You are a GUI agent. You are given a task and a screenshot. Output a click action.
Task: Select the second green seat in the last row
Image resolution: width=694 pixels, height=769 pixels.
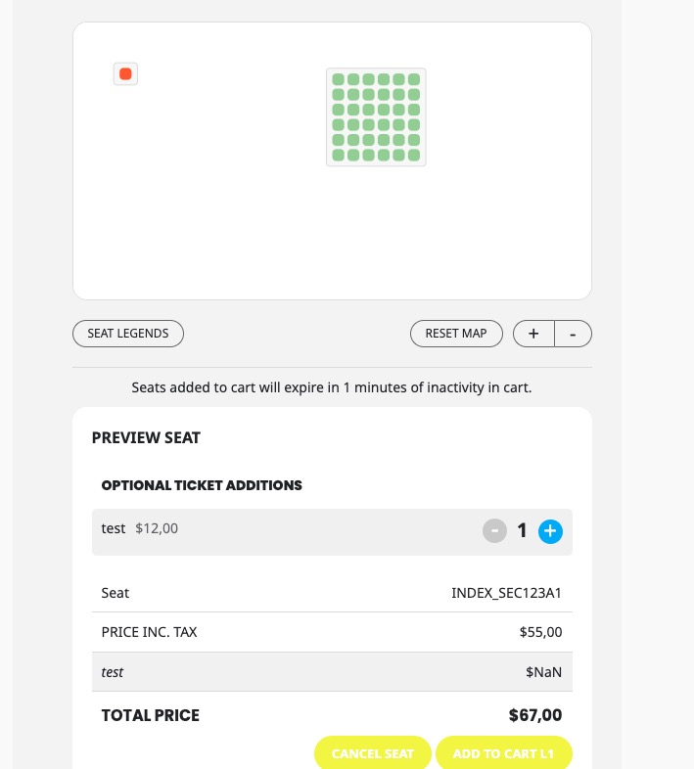click(353, 155)
